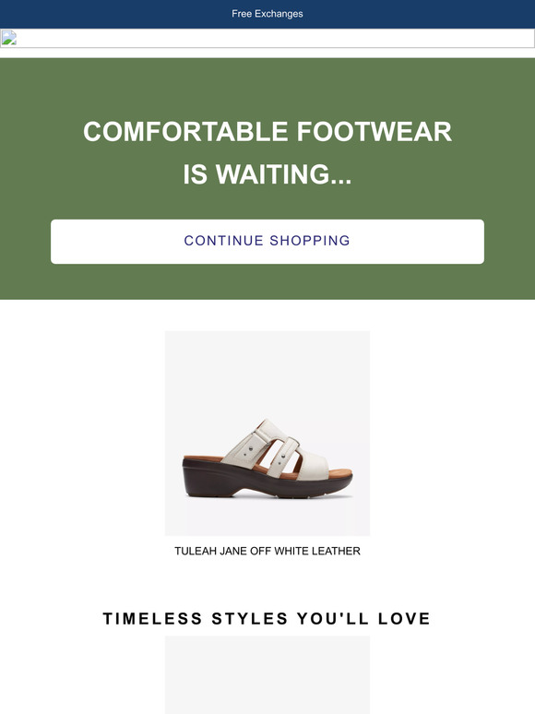535x714 pixels.
Task: Select the TULEAH JANE OFF WHITE LEATHER name
Action: tap(267, 551)
